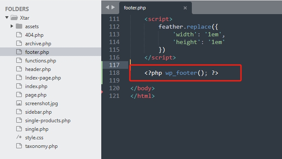
Task: Open header.php in the sidebar
Action: point(38,69)
